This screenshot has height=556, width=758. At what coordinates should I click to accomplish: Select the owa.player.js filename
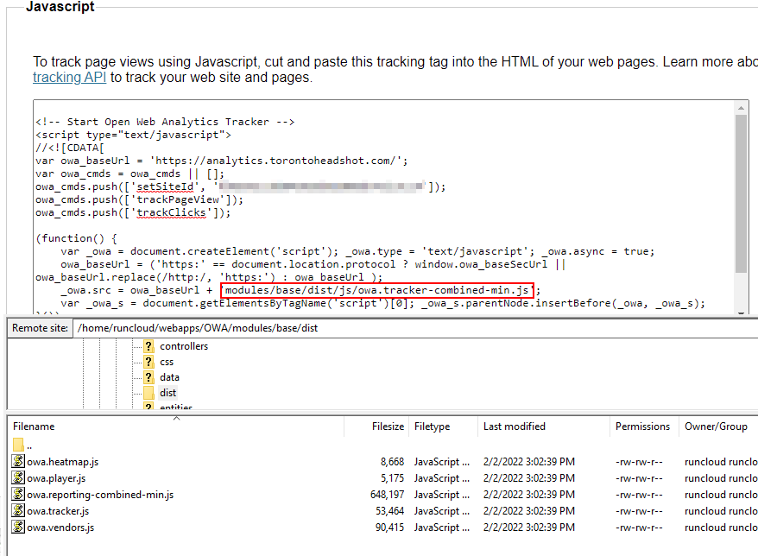tap(57, 478)
